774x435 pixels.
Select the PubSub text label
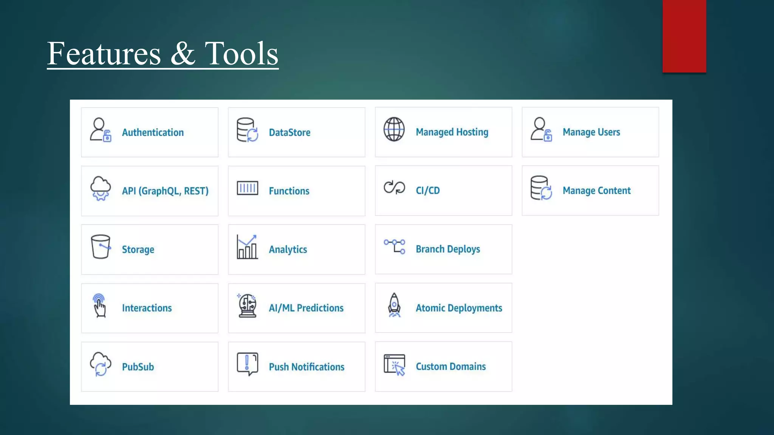click(x=138, y=367)
